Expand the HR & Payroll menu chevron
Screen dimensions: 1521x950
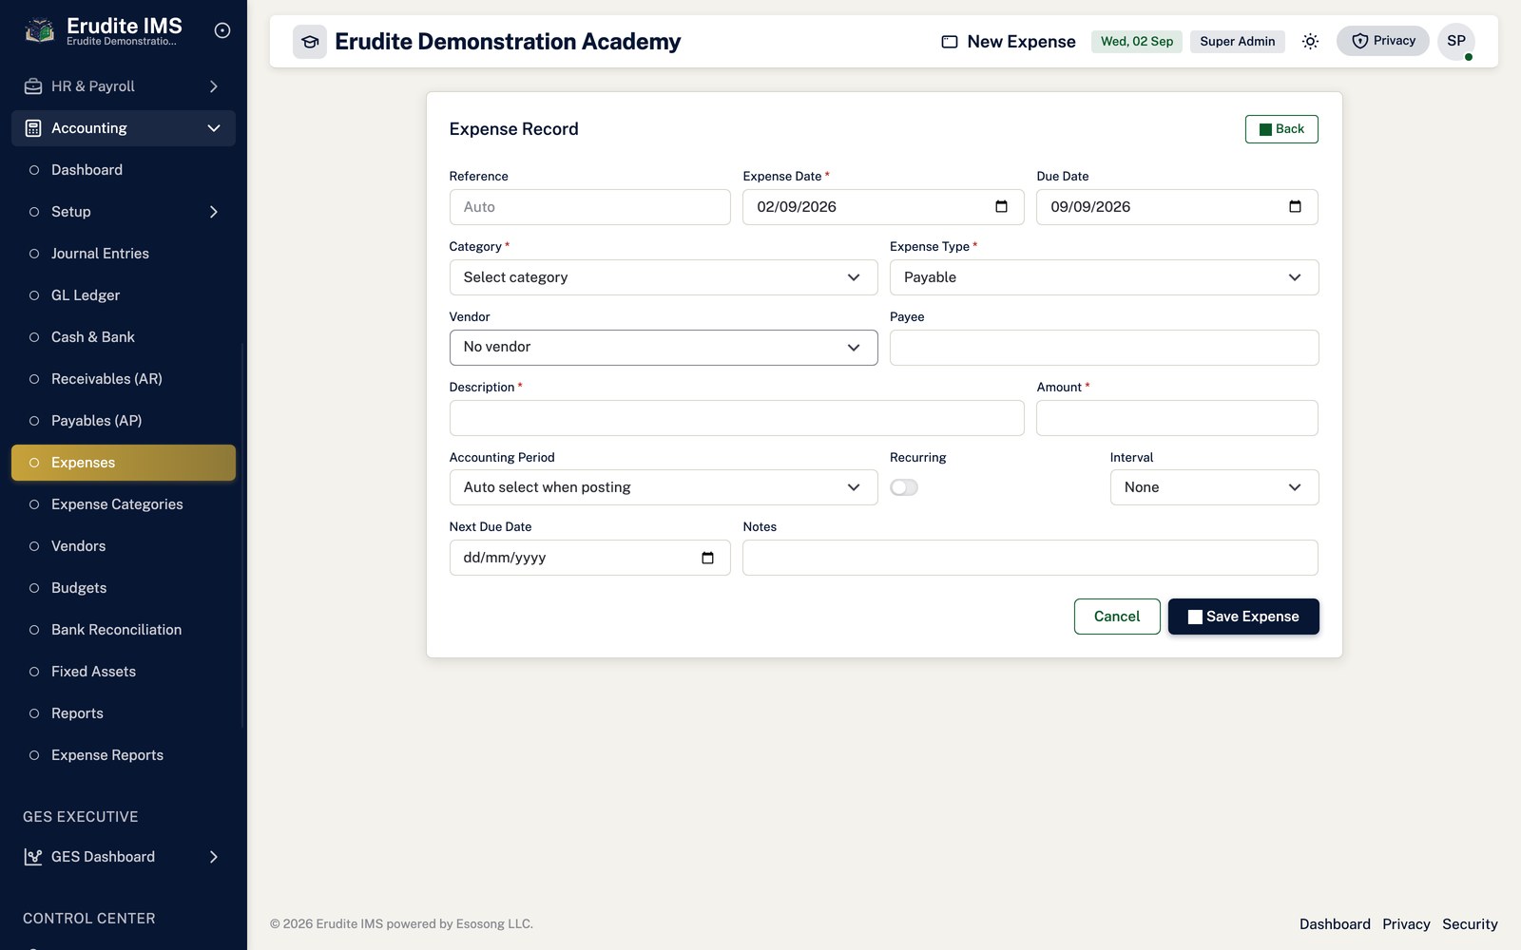(214, 86)
